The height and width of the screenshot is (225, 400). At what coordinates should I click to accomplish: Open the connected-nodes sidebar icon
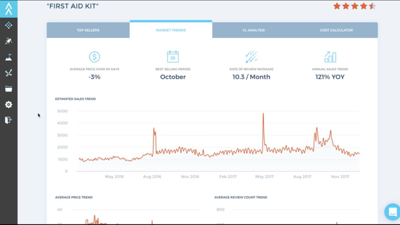coord(9,73)
